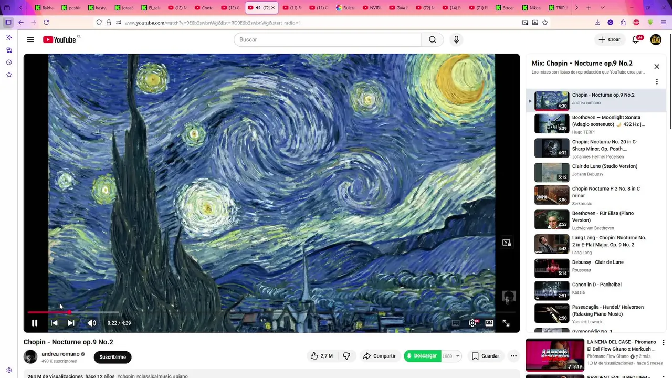Open YouTube notifications bell

click(x=636, y=39)
